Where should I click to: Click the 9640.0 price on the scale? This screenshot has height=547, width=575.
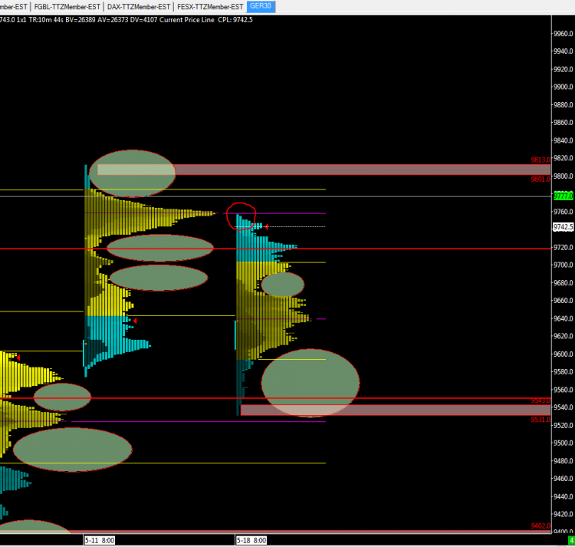(563, 318)
